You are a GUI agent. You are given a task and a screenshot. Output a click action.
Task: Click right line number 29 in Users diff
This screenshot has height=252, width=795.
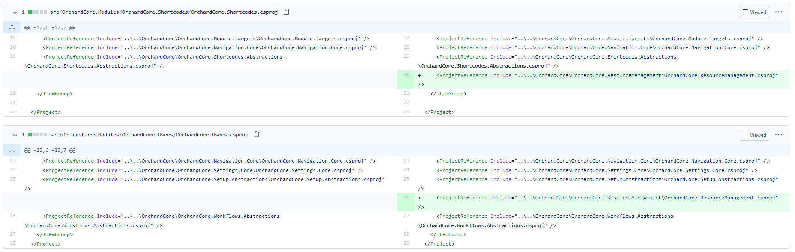tap(406, 243)
